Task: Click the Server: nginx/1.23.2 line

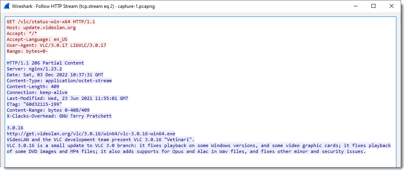Action: coord(34,69)
